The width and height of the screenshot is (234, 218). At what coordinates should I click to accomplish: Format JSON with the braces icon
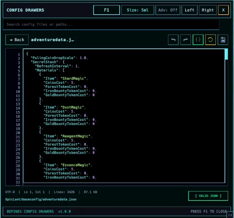click(x=198, y=40)
